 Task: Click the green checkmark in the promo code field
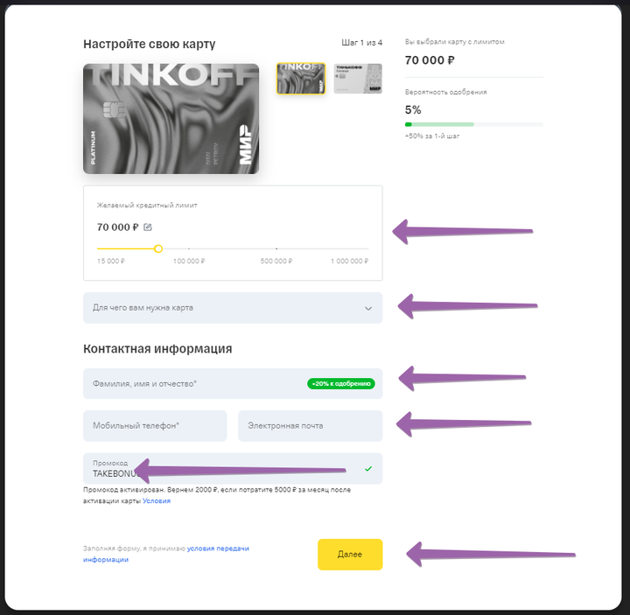(368, 469)
